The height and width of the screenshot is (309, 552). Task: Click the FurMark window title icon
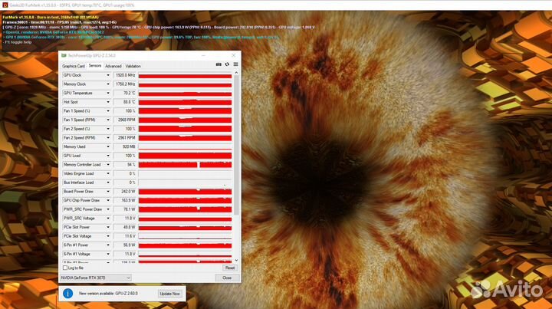5,5
